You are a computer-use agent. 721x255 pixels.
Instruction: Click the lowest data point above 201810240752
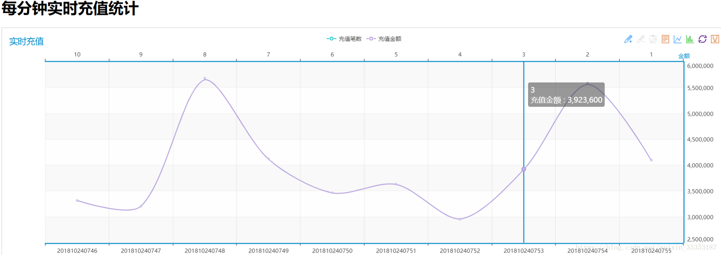[460, 219]
